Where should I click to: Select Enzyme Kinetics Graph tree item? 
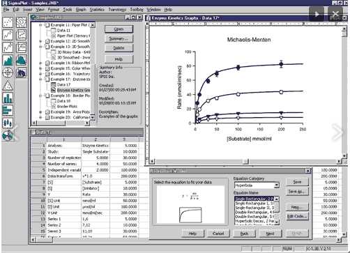73,90
